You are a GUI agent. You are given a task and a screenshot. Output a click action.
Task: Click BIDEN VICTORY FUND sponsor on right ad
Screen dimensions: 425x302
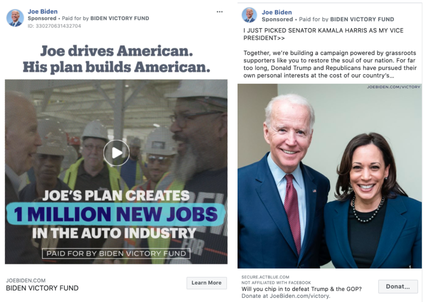(x=362, y=19)
